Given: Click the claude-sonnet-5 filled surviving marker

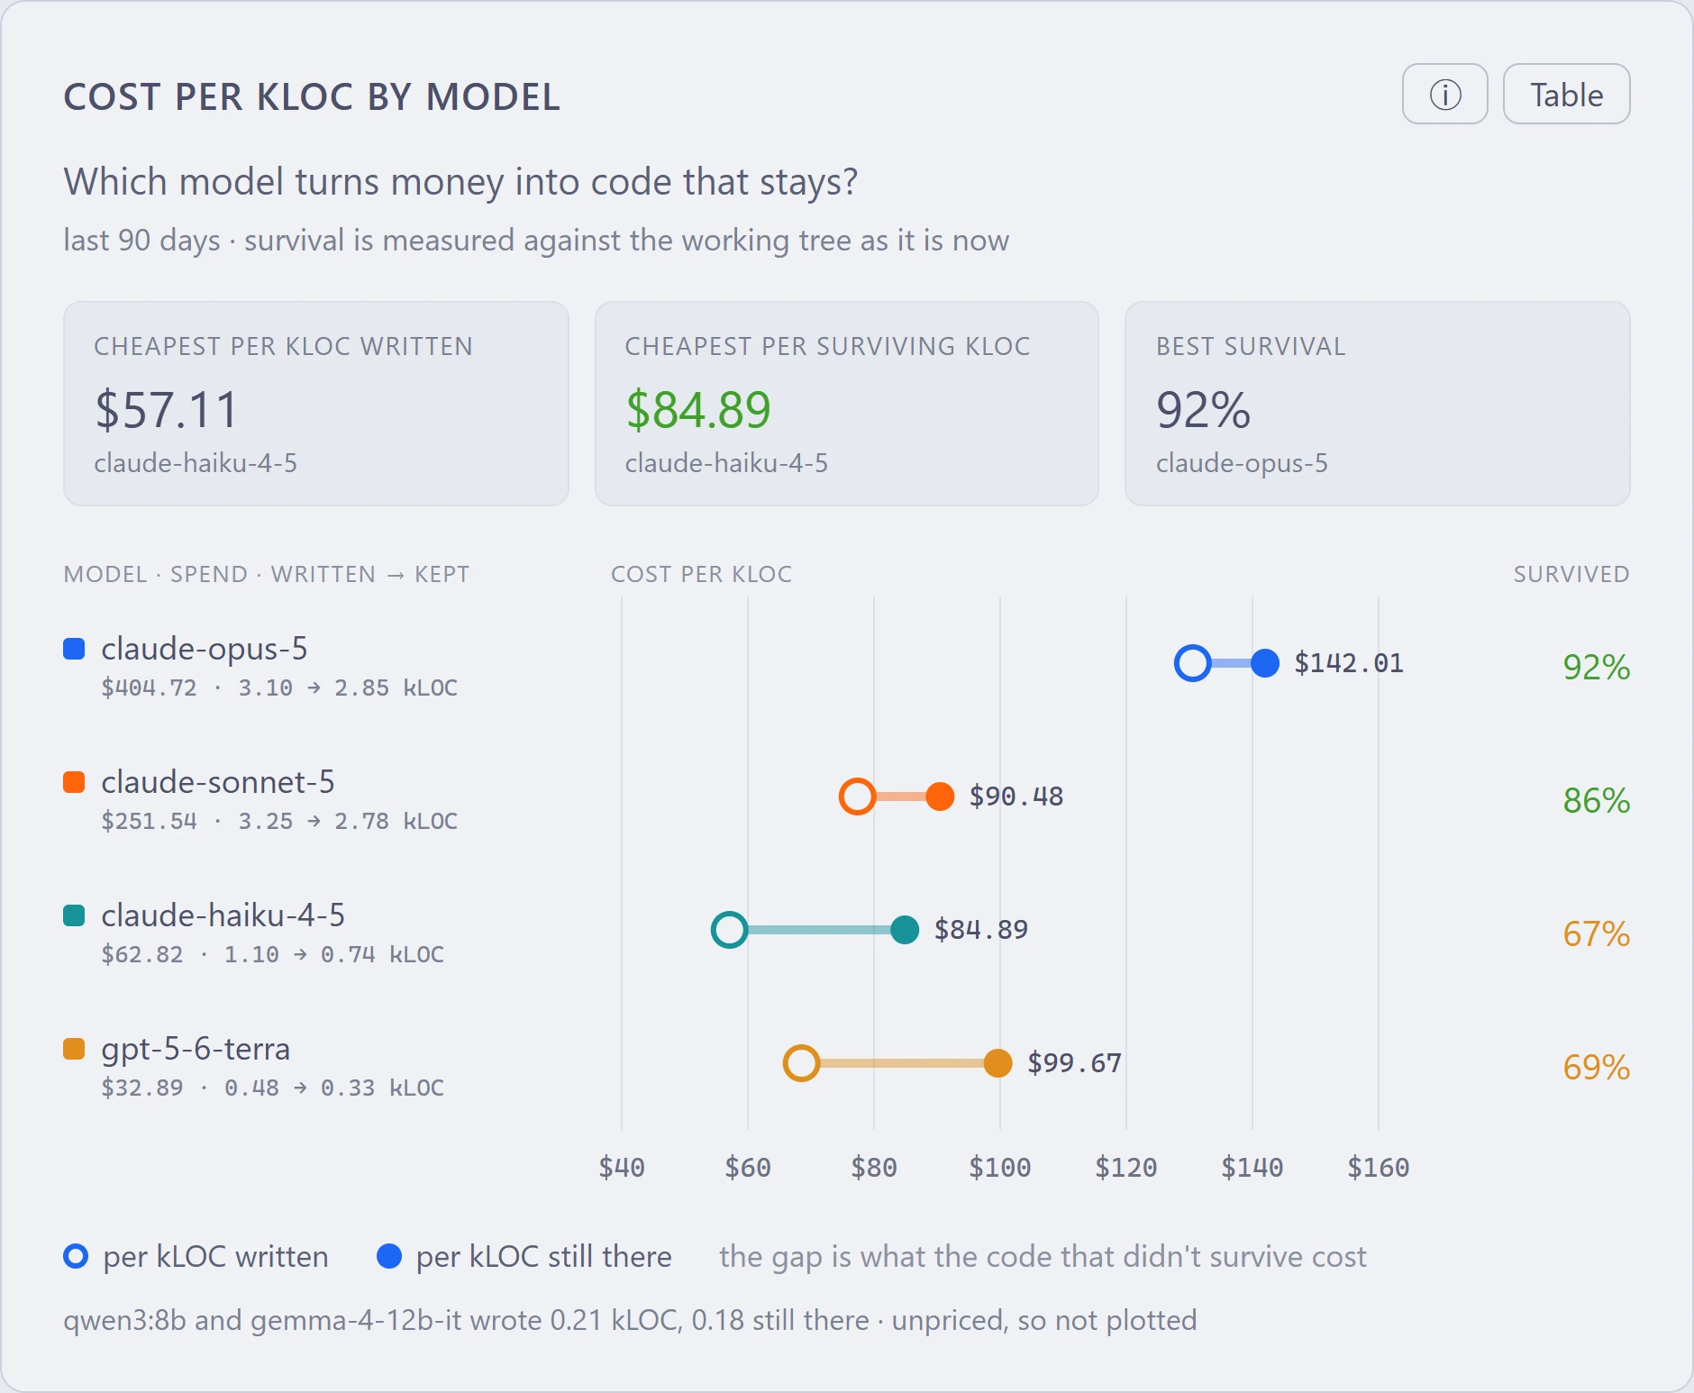Looking at the screenshot, I should tap(940, 797).
